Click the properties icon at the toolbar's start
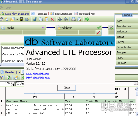 coord(1,19)
